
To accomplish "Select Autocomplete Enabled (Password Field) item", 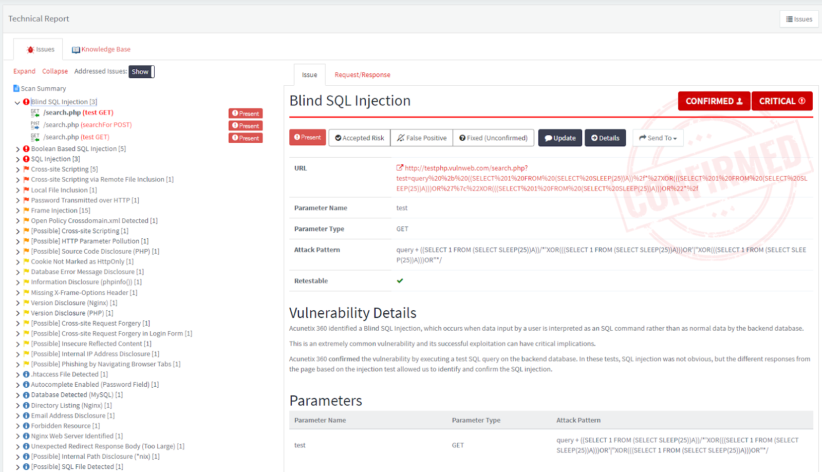I will [x=95, y=385].
